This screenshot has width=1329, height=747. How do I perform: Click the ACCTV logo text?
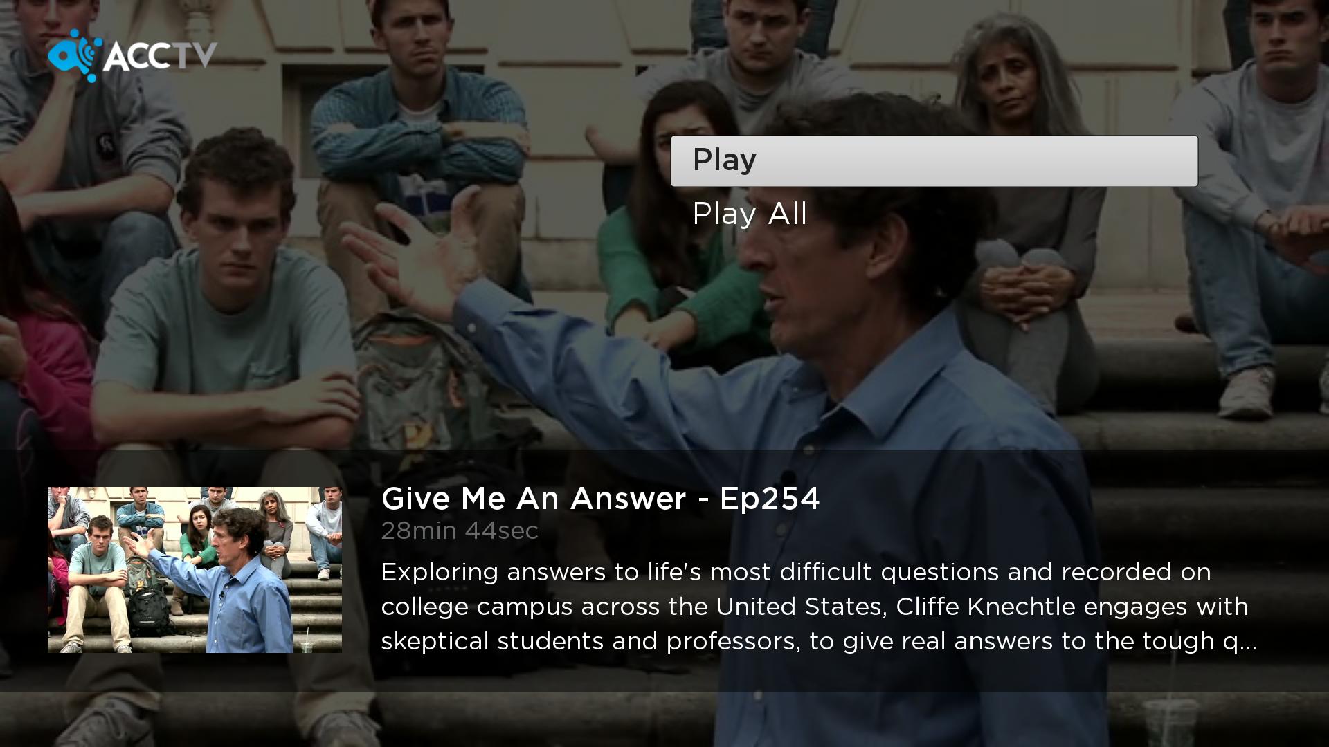coord(161,56)
